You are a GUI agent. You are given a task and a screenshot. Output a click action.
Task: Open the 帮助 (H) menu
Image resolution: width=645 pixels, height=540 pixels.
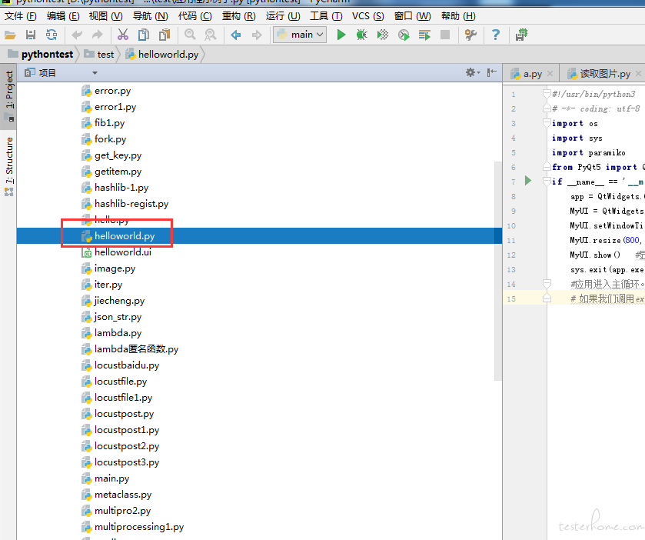(458, 16)
